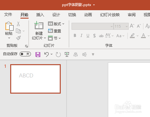Image resolution: width=150 pixels, height=117 pixels.
Task: Click the distribute horizontally icon
Action: 84,55
